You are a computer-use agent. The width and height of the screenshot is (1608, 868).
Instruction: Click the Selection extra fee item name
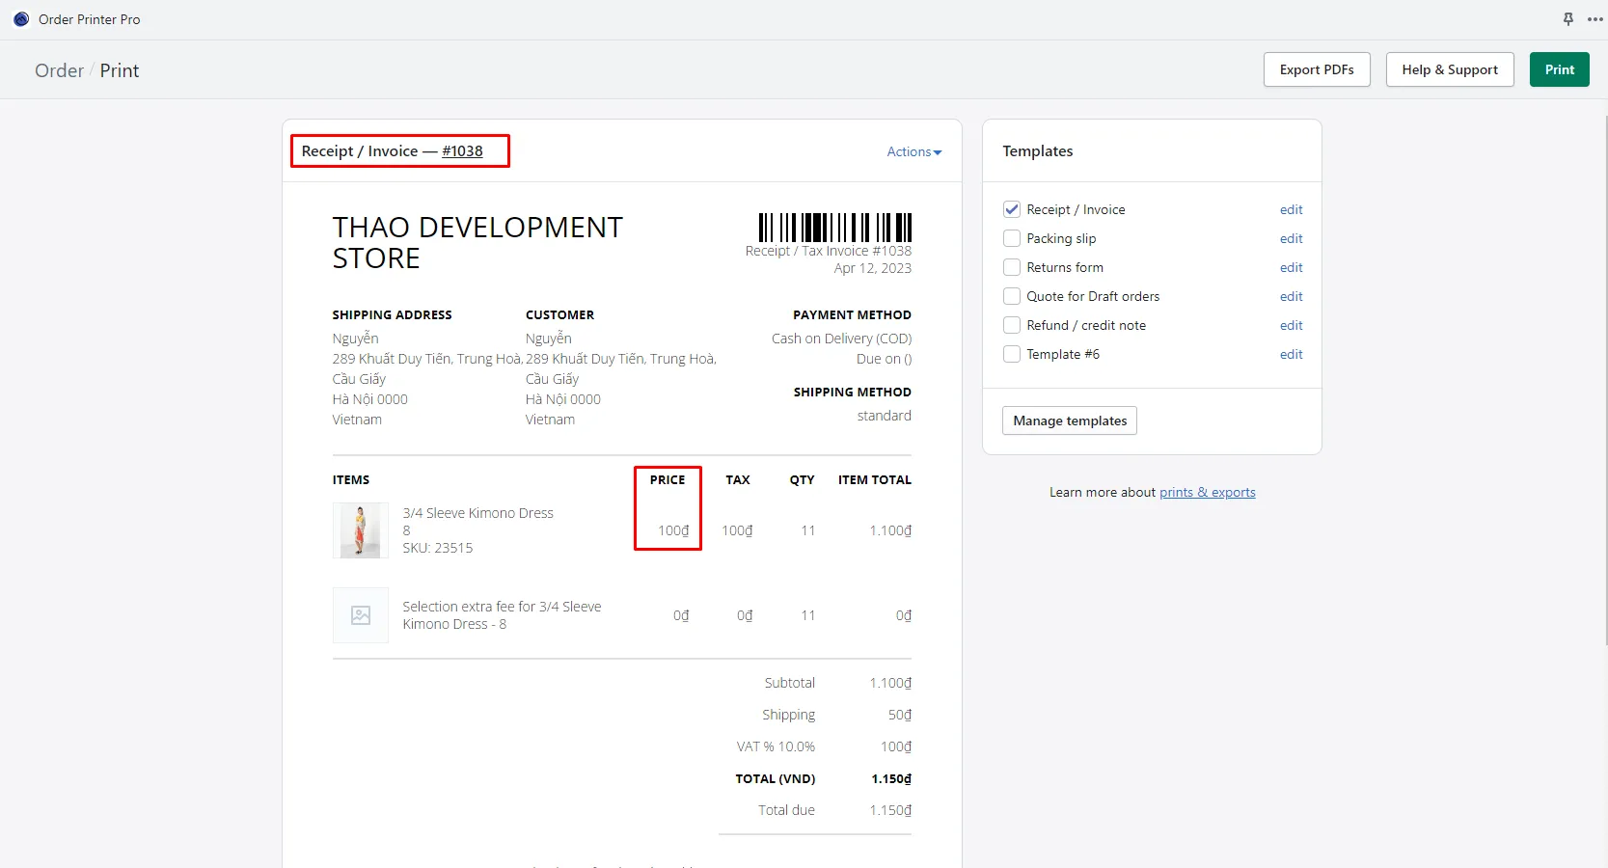click(x=502, y=615)
